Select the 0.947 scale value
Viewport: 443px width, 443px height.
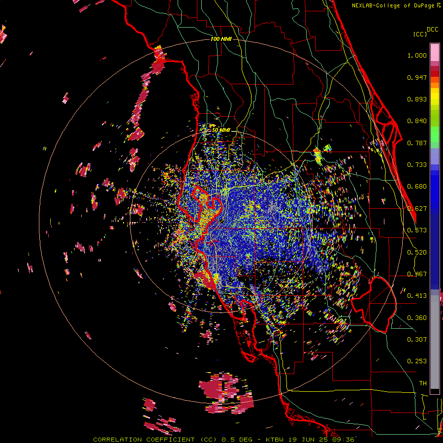coord(417,77)
